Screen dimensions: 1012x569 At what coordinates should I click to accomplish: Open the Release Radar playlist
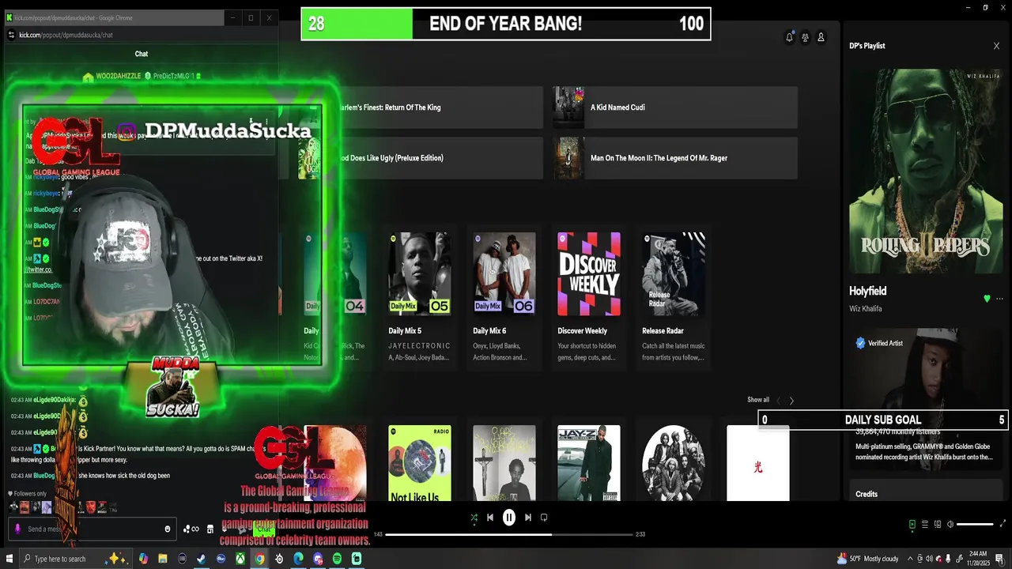(674, 297)
